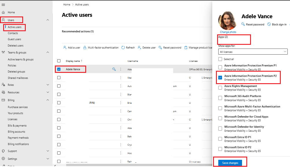290x167 pixels.
Task: Open Active users in sidebar
Action: [14, 27]
